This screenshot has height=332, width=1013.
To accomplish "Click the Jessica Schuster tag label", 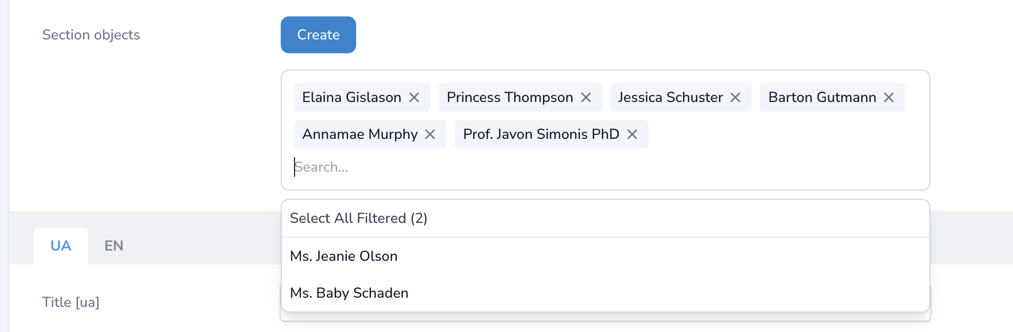I will pos(670,97).
